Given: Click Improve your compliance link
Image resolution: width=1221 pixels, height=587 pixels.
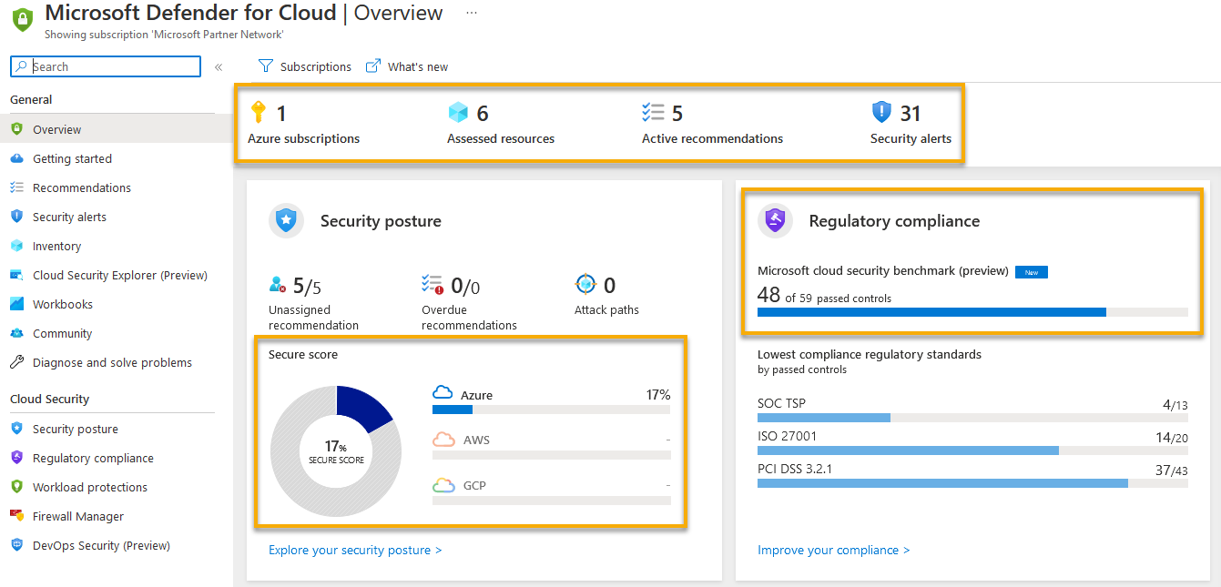Looking at the screenshot, I should point(833,550).
